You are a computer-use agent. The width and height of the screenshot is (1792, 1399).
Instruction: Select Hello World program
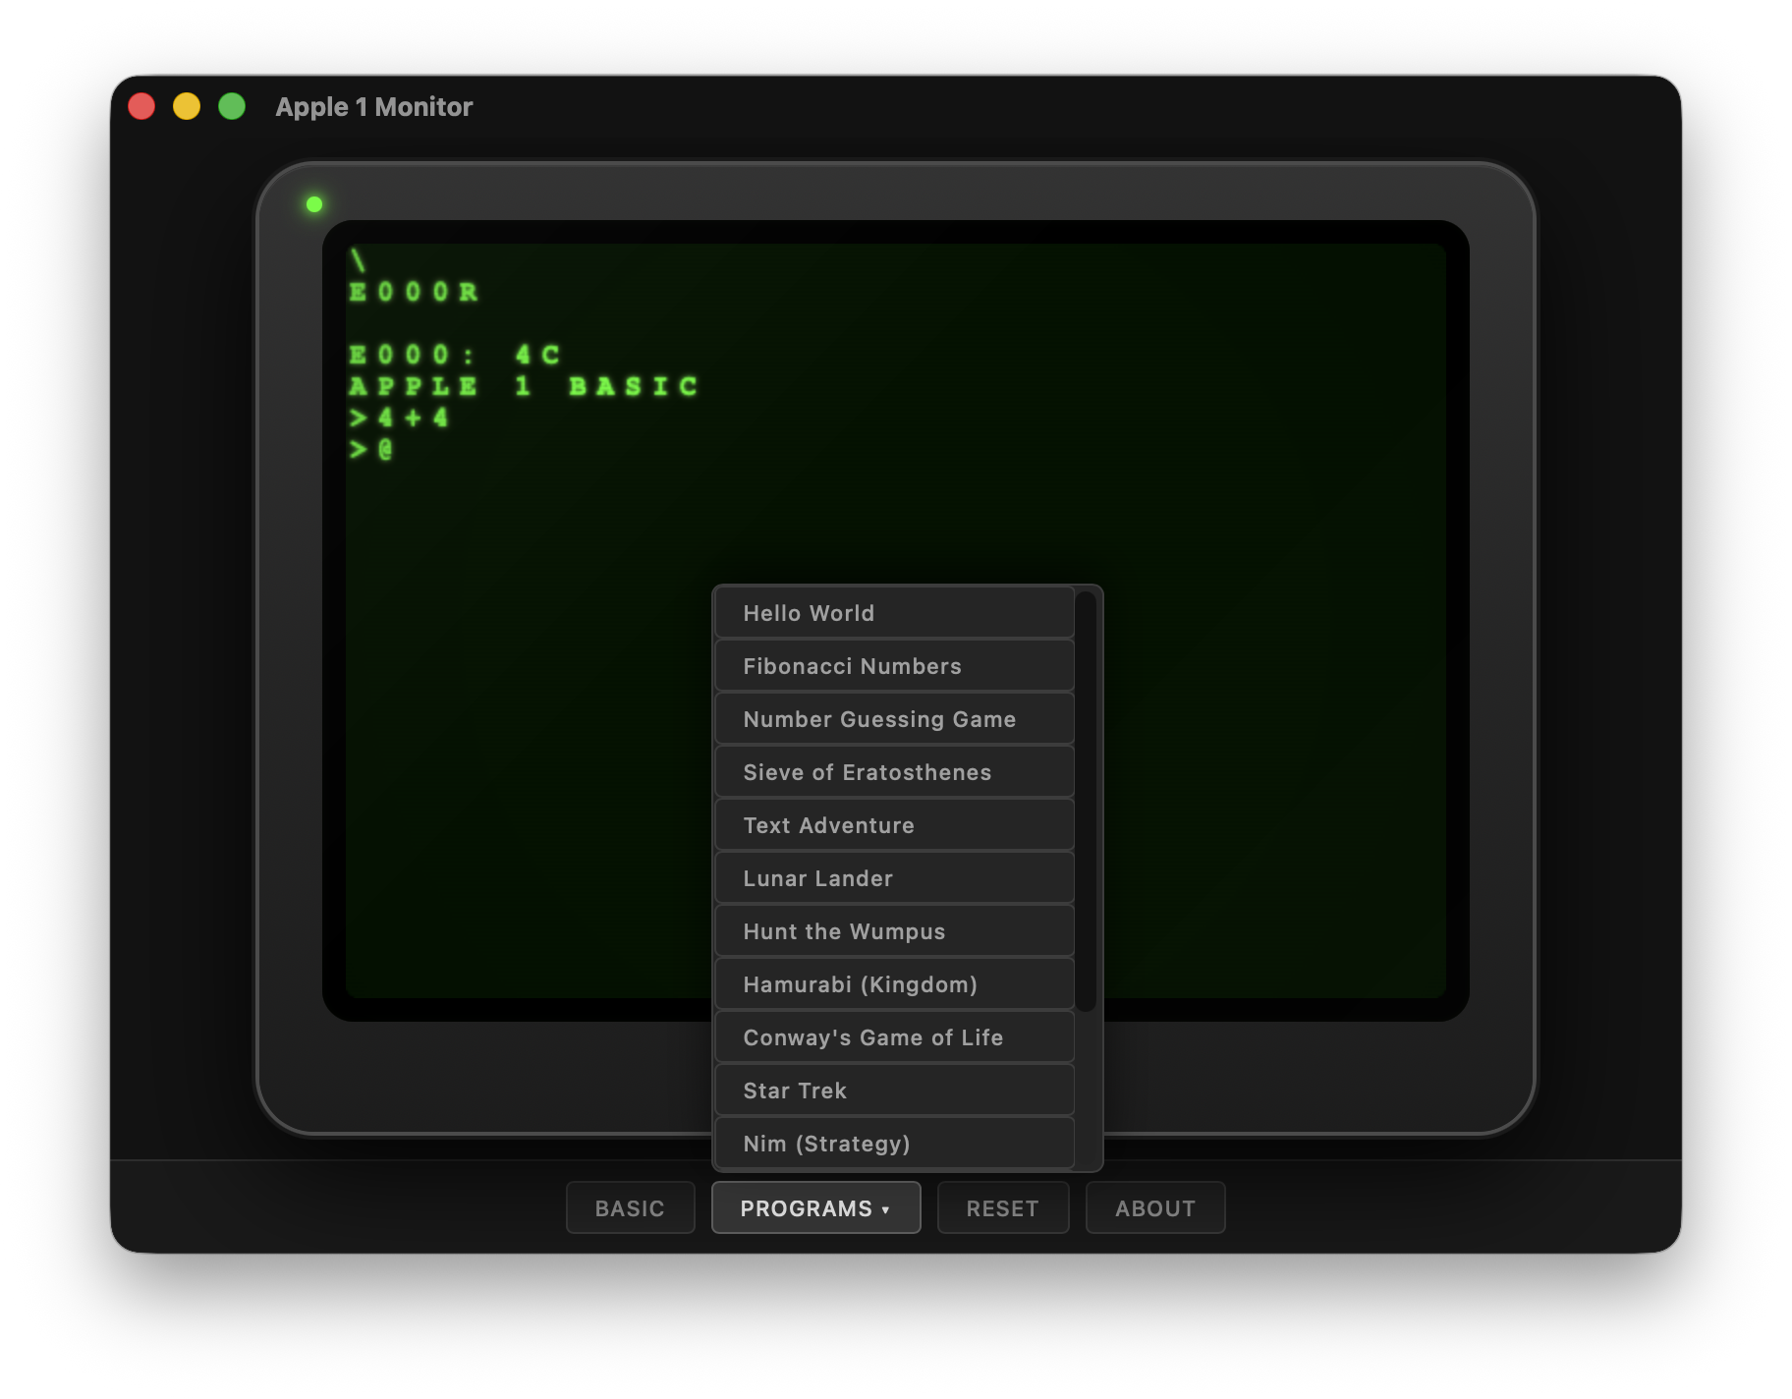pos(894,613)
